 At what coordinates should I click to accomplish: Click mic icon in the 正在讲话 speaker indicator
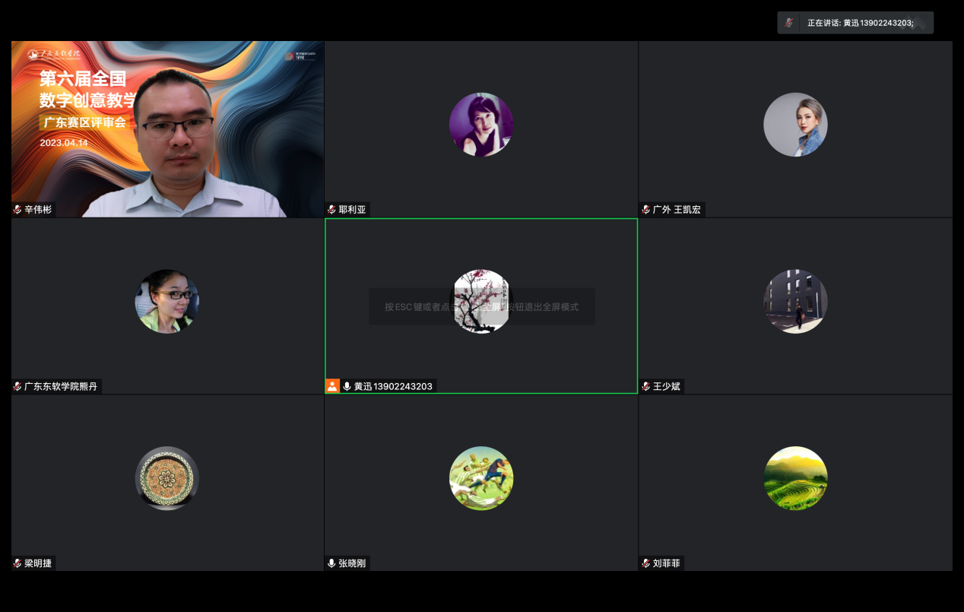click(x=790, y=23)
